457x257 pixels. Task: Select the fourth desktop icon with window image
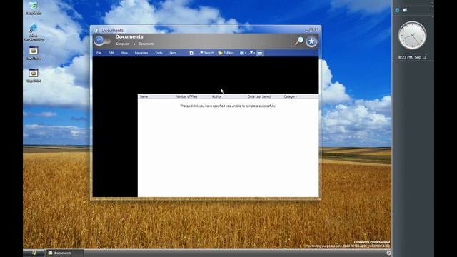pyautogui.click(x=34, y=76)
